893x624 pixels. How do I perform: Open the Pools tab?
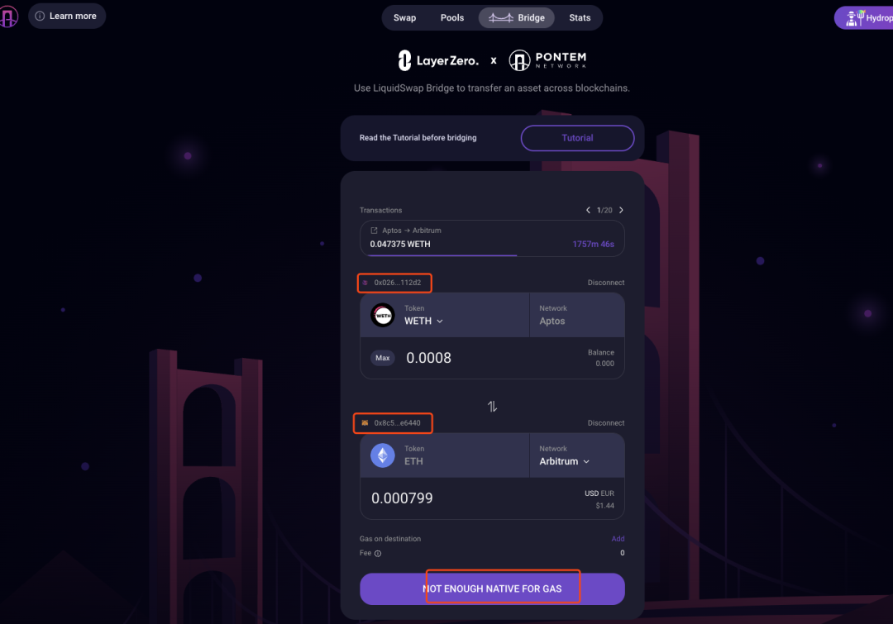[452, 17]
